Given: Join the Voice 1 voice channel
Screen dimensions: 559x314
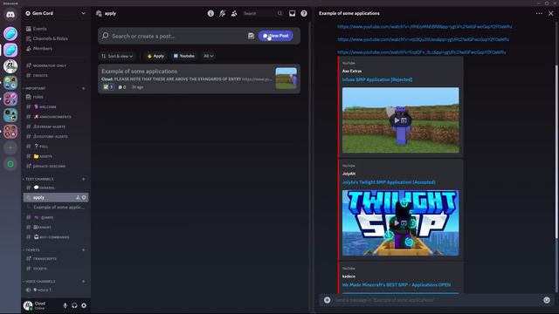Looking at the screenshot, I should click(x=56, y=290).
